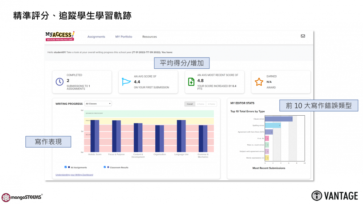This screenshot has width=363, height=204.
Task: Click the clock icon for completed submissions
Action: [x=60, y=82]
